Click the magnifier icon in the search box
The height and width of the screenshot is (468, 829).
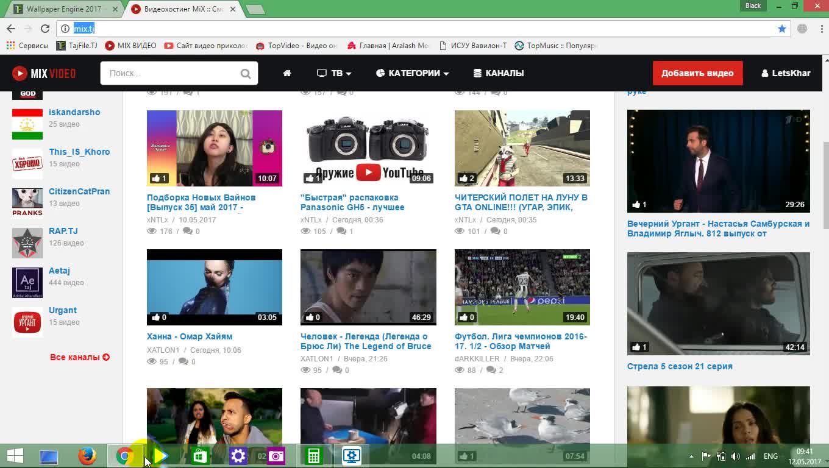click(246, 74)
